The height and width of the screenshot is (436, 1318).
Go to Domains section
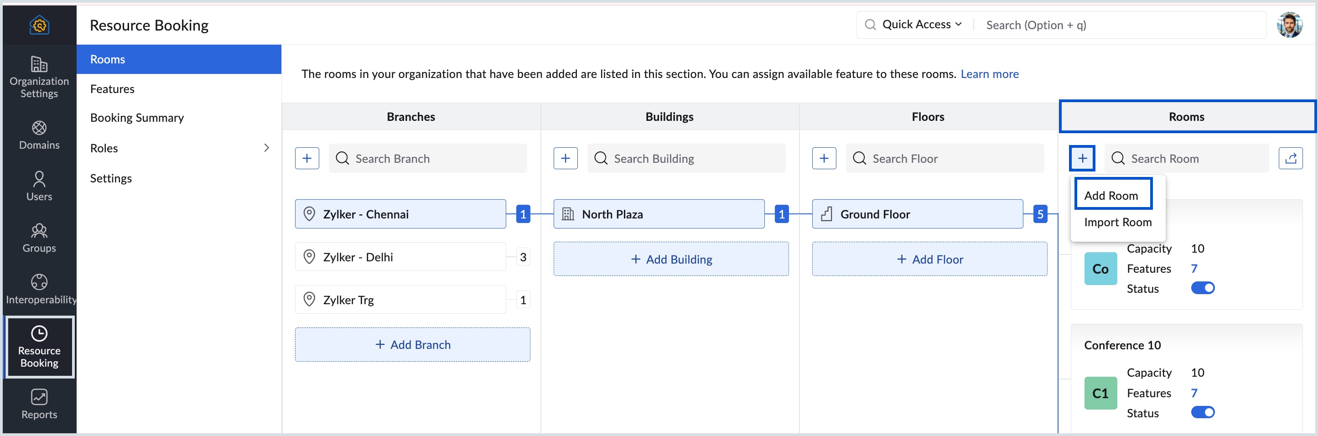click(x=39, y=135)
